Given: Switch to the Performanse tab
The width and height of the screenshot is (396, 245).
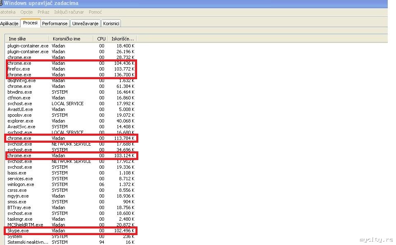Looking at the screenshot, I should [55, 24].
